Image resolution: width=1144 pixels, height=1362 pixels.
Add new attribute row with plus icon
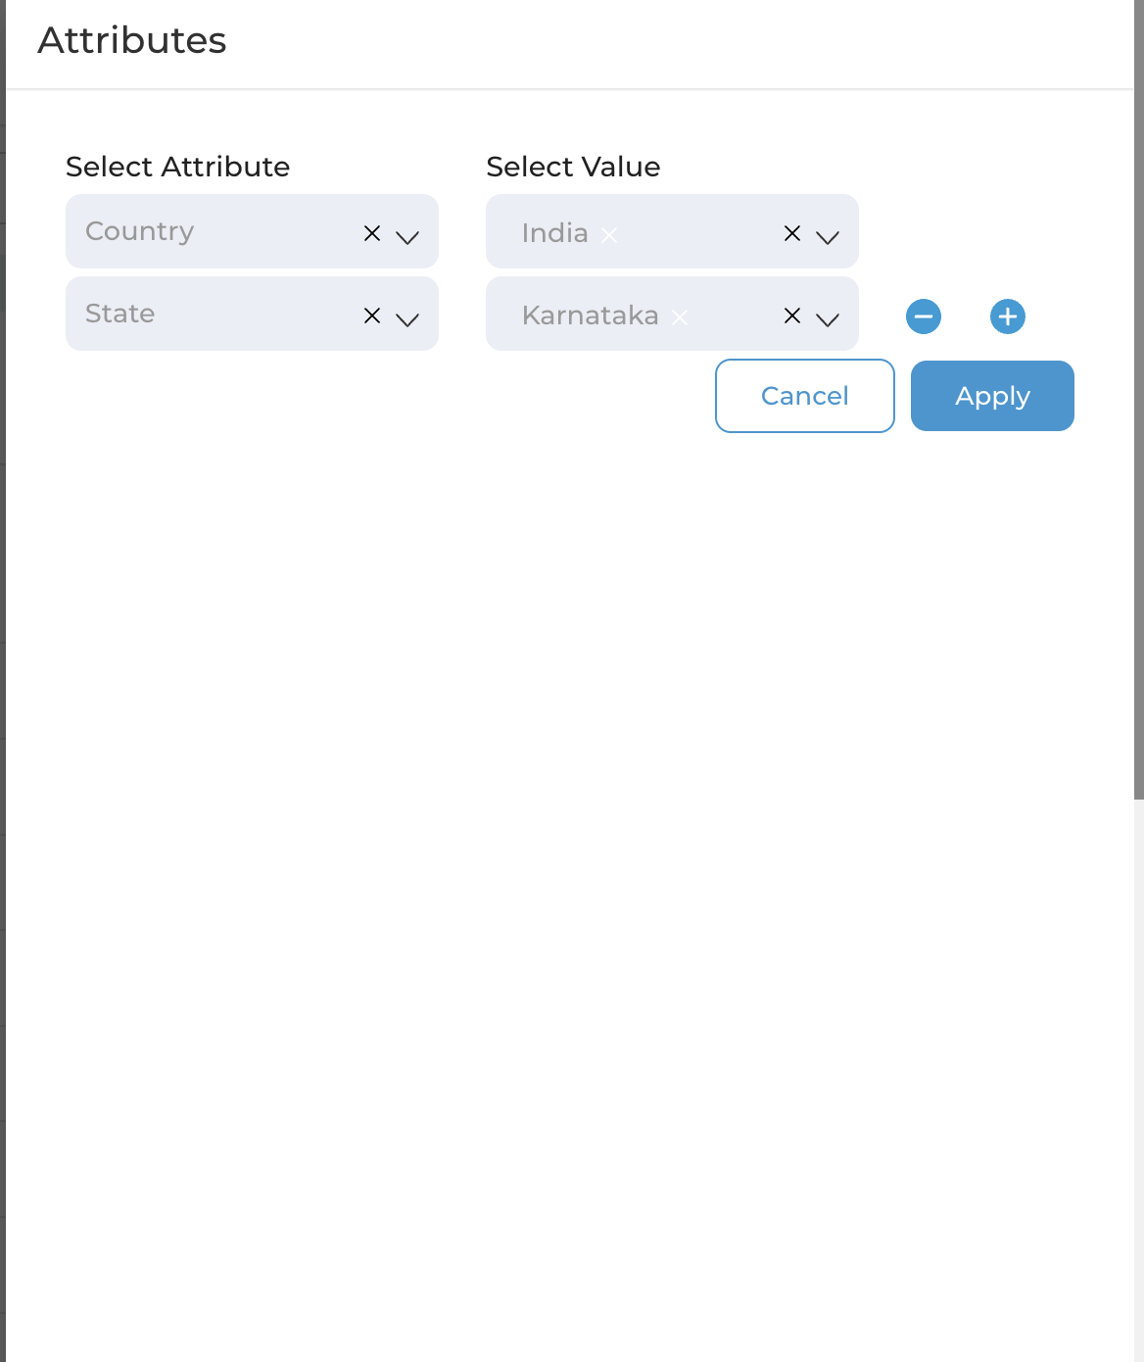coord(1008,316)
